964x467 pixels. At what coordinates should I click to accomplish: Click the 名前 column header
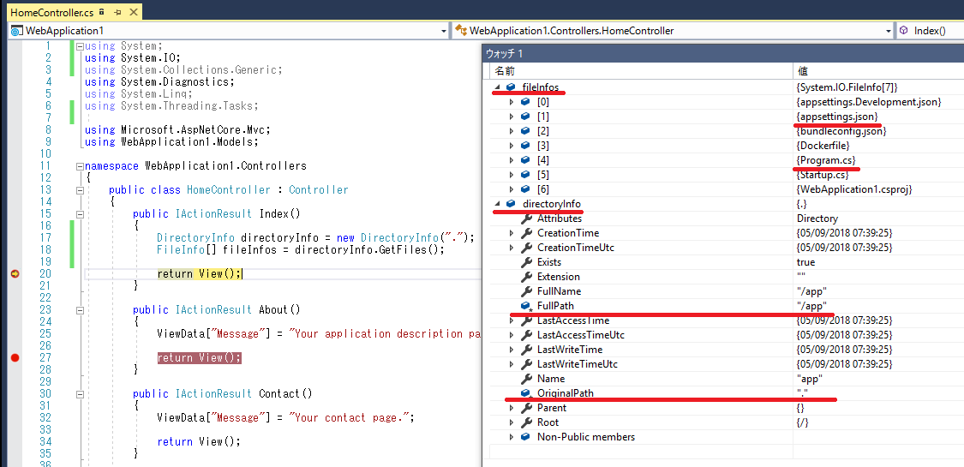(505, 71)
